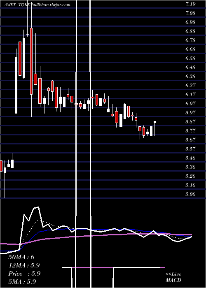Click the tallest red candlestick near 6.88
Viewport: 206px width, 288px height.
pos(31,61)
